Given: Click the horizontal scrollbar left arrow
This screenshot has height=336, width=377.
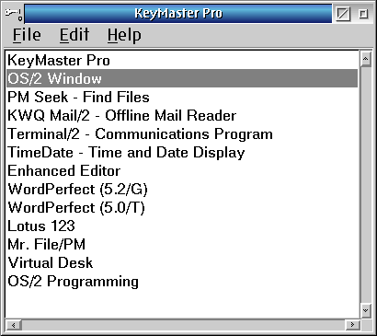Looking at the screenshot, I should (14, 325).
